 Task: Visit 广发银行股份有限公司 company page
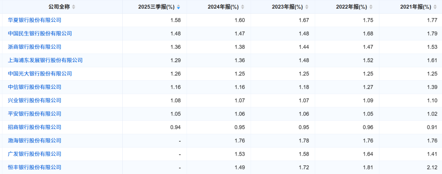tap(34, 154)
